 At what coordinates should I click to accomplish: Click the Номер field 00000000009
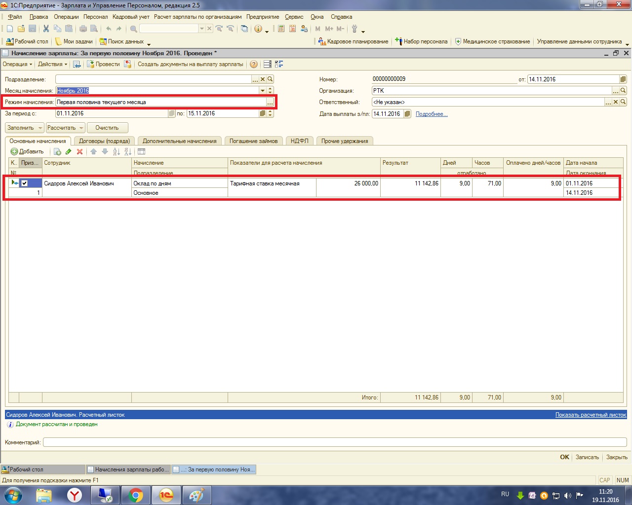tap(444, 79)
